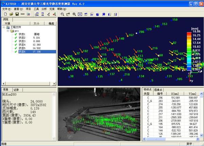Screen dimensions: 204x146
Task: Click the Y[mm] column header
Action: (192, 94)
